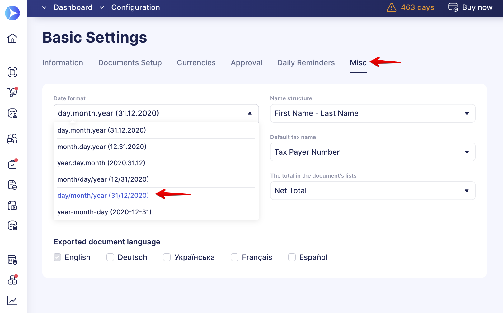Expand the chevron before Configuration
The width and height of the screenshot is (503, 313).
click(102, 7)
